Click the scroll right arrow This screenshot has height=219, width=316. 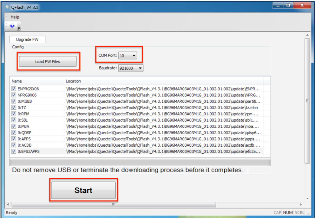[x=301, y=205]
